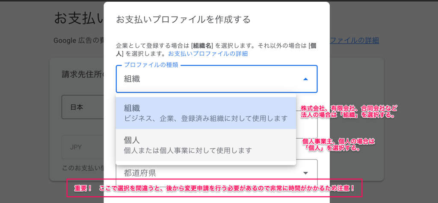
Task: Choose the 個人 option in the list
Action: (206, 145)
